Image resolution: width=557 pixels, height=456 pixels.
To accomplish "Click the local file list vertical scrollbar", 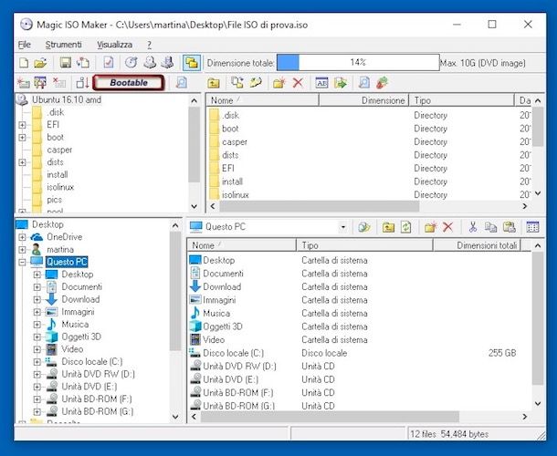I will pyautogui.click(x=538, y=318).
